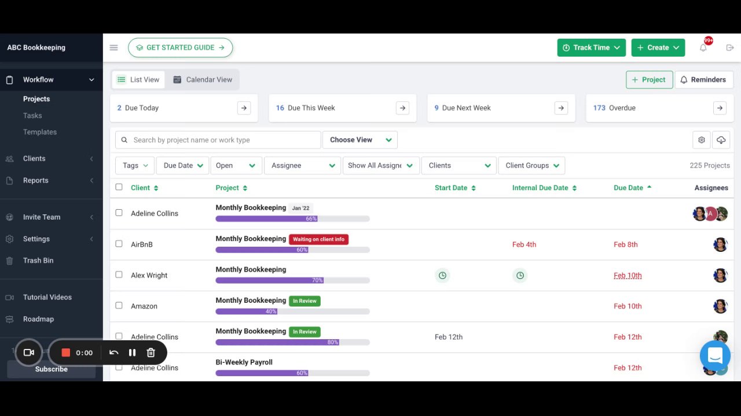
Task: Open Due Next Week arrow button
Action: (x=561, y=108)
